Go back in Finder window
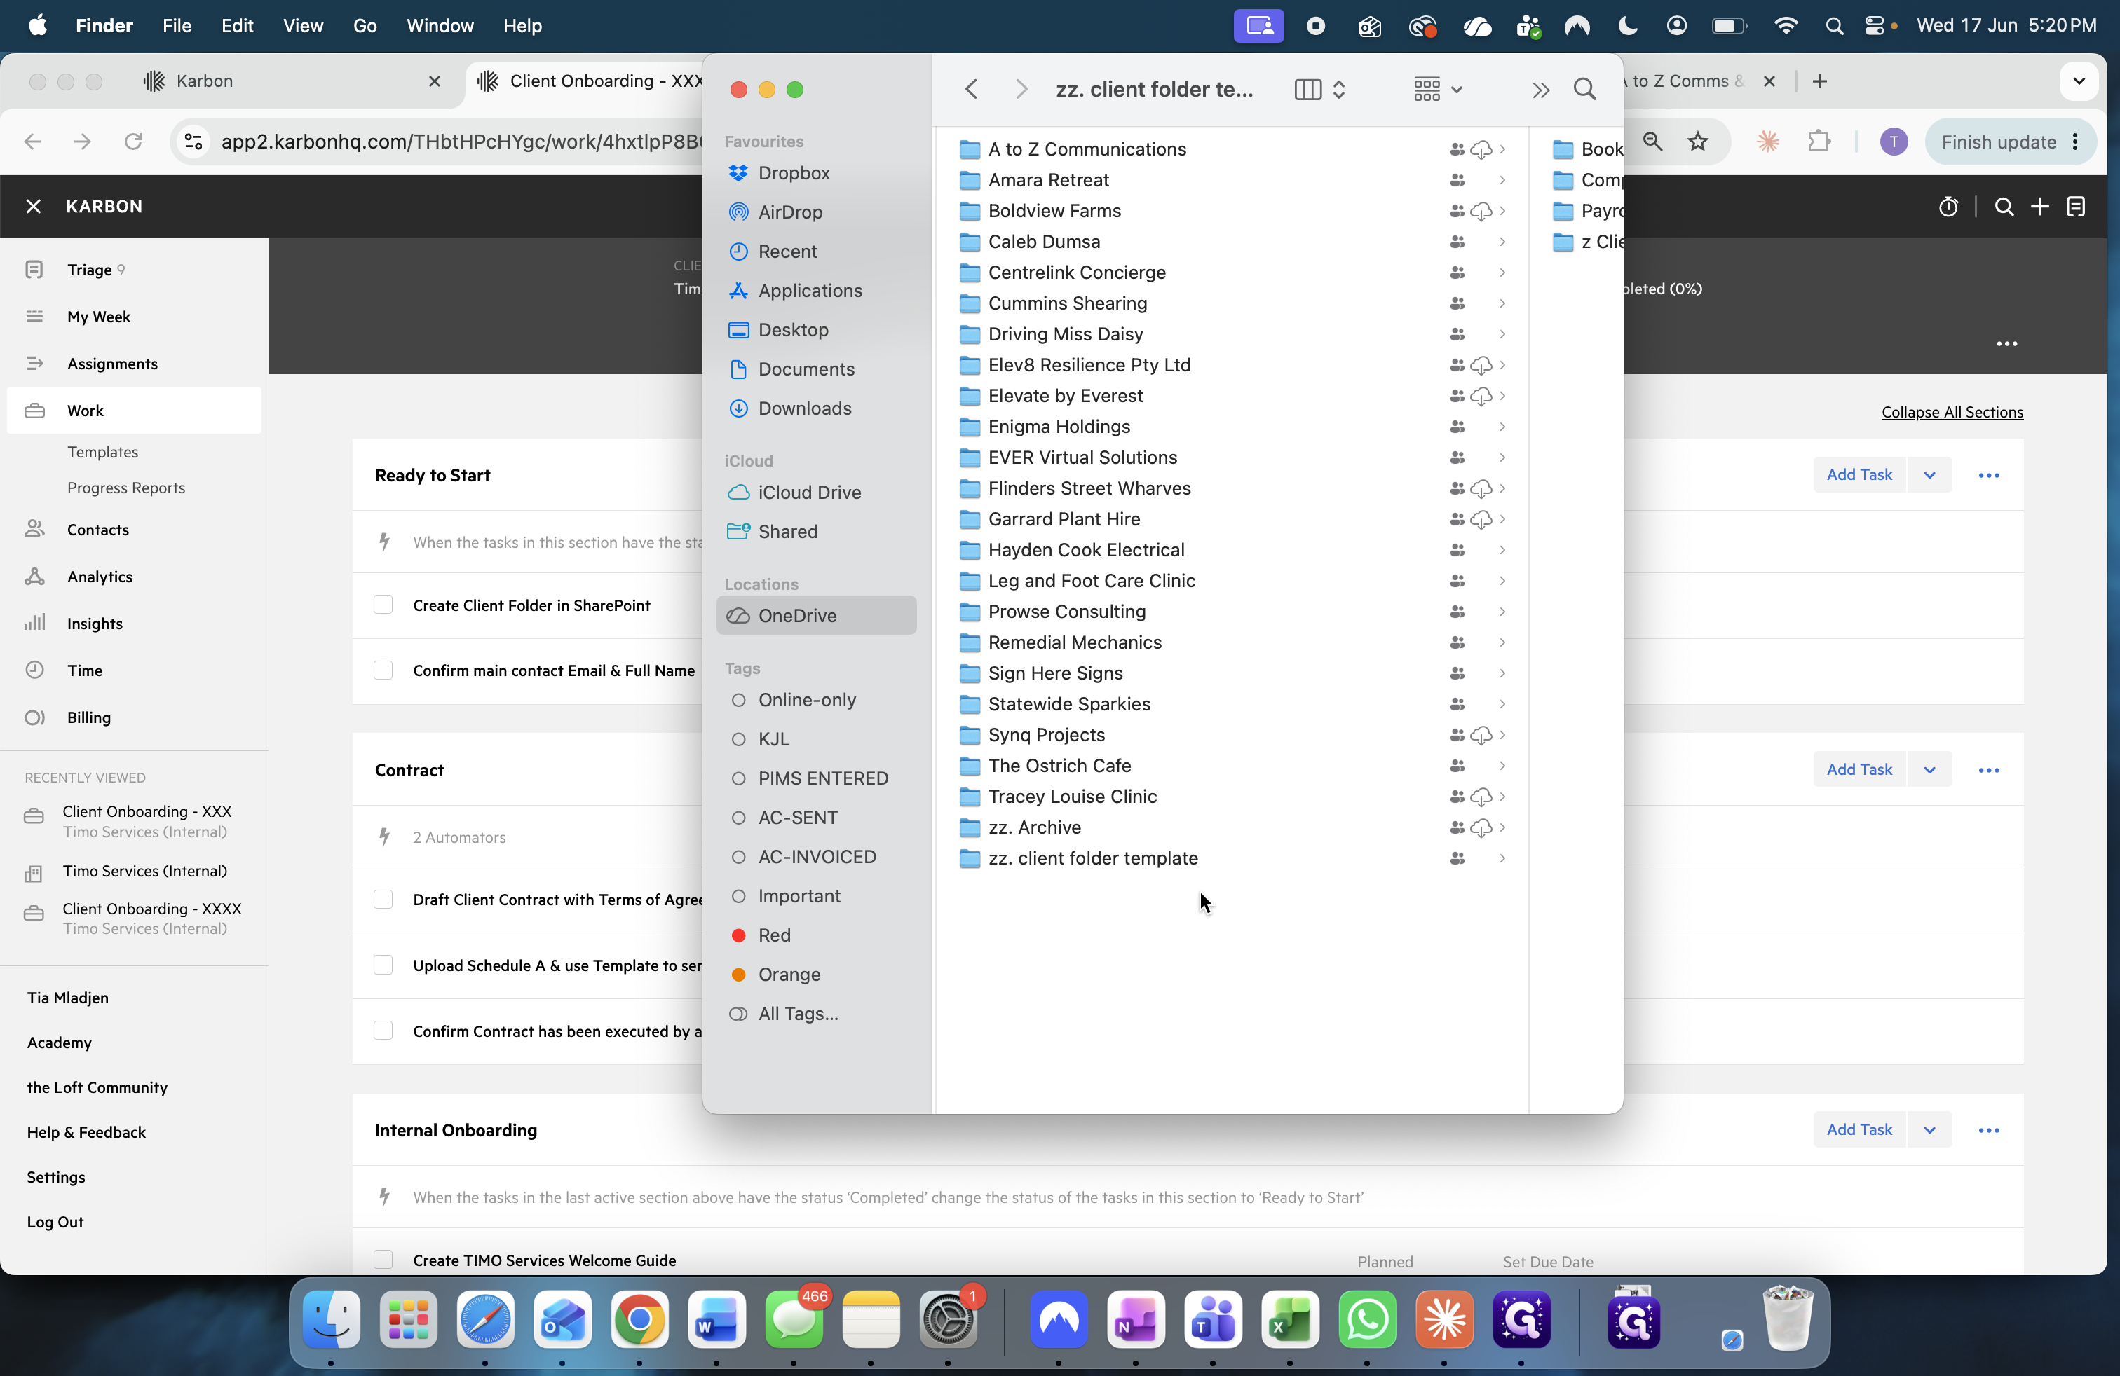Viewport: 2120px width, 1376px height. coord(971,89)
